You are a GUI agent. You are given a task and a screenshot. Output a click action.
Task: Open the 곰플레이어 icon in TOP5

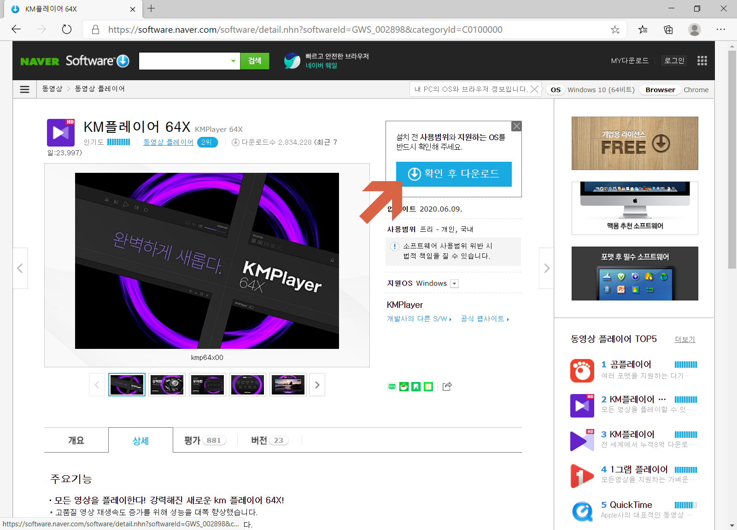pyautogui.click(x=582, y=371)
